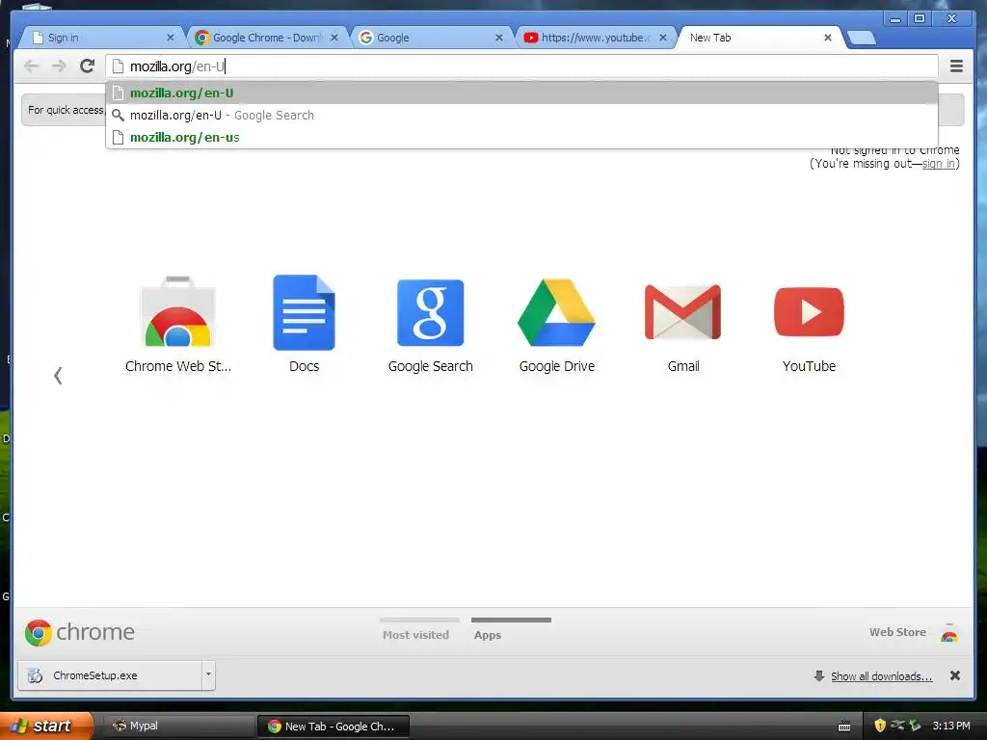Close the New Tab tab
Screen dimensions: 987x740
coord(828,38)
